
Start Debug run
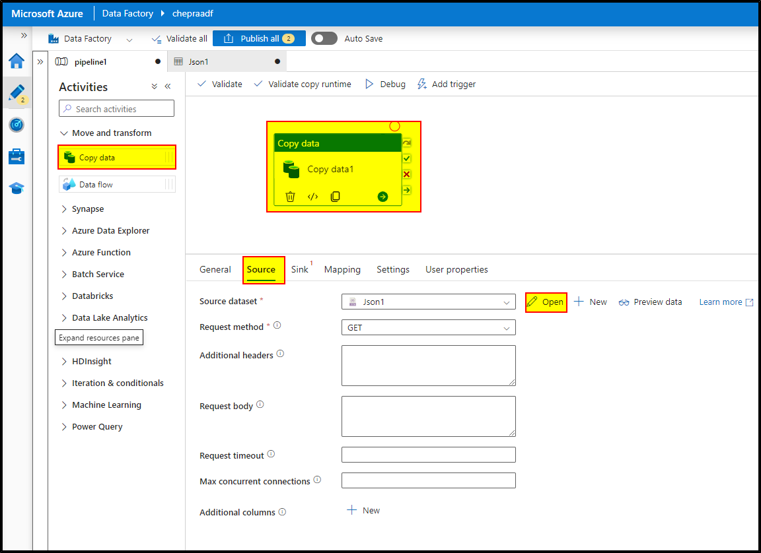tap(385, 84)
